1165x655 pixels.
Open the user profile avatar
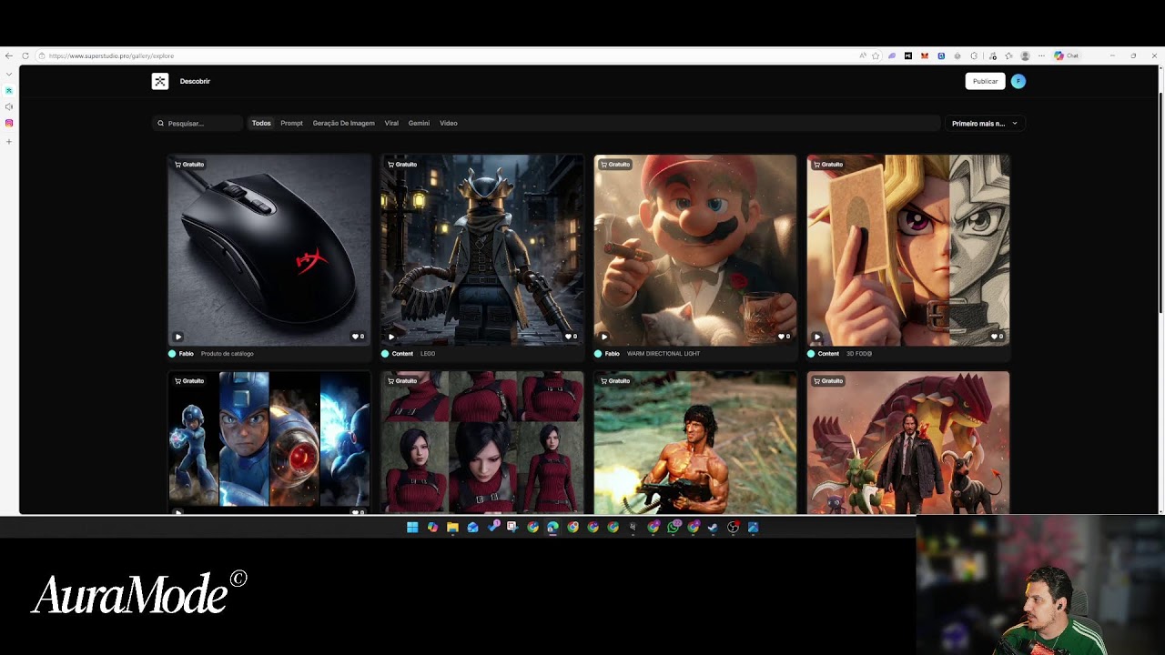tap(1018, 81)
